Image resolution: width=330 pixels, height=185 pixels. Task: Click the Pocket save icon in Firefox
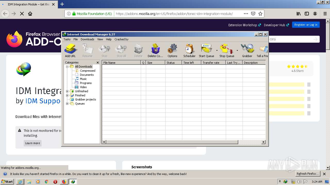253,14
